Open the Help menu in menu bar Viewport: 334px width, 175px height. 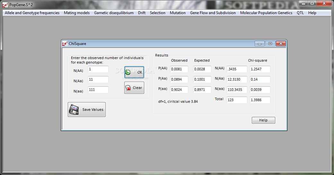coord(312,13)
